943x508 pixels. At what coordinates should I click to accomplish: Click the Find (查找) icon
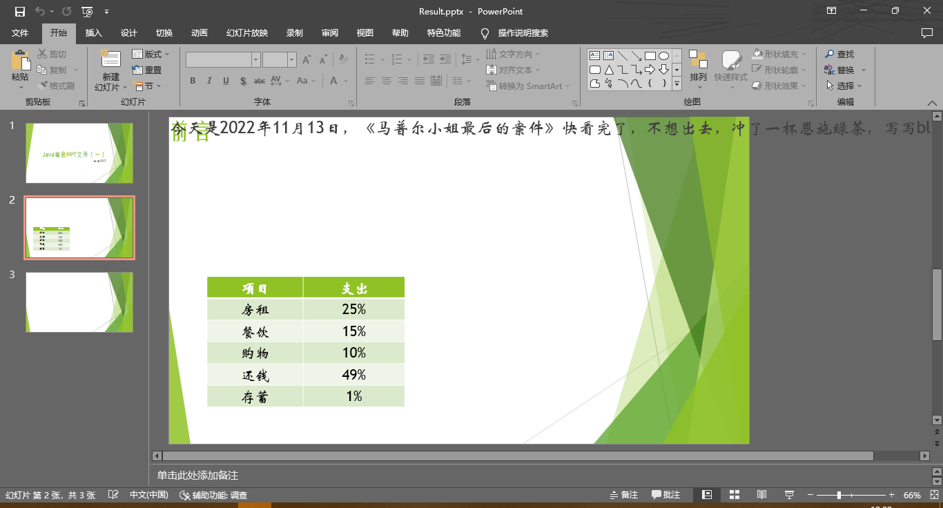click(829, 54)
